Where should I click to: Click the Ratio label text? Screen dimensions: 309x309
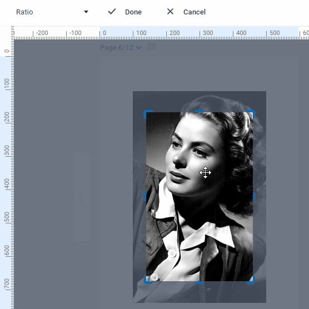[x=24, y=12]
